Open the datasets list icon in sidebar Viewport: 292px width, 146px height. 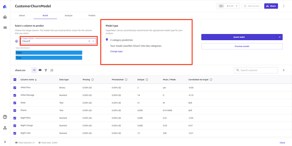click(5, 27)
